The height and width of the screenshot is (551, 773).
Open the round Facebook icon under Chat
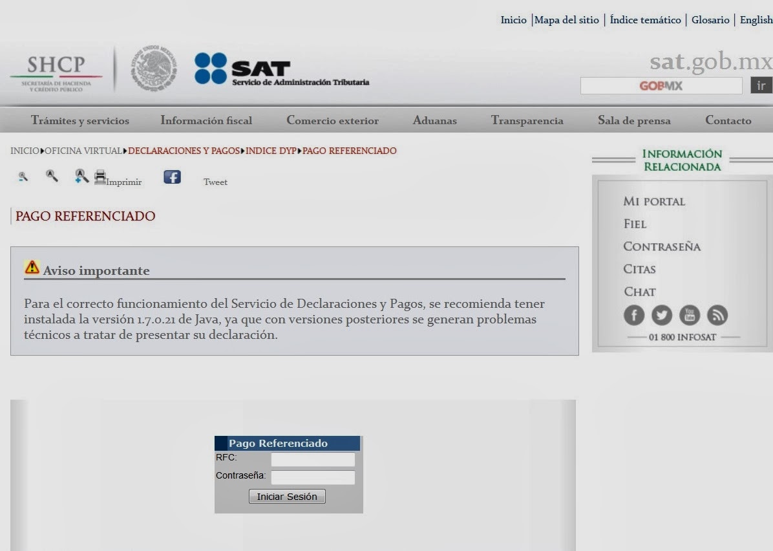coord(634,315)
